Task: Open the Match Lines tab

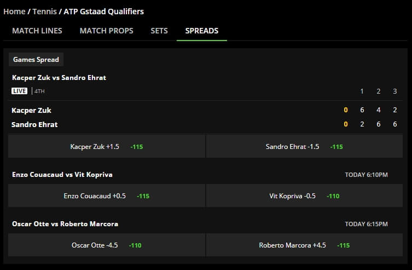Action: point(37,31)
